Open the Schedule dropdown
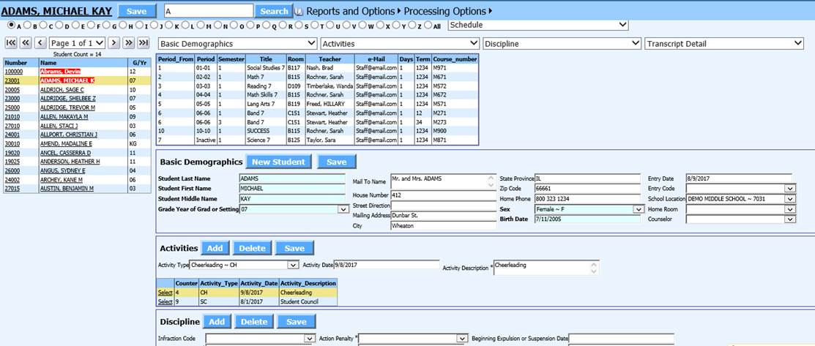The image size is (815, 346). pyautogui.click(x=537, y=25)
